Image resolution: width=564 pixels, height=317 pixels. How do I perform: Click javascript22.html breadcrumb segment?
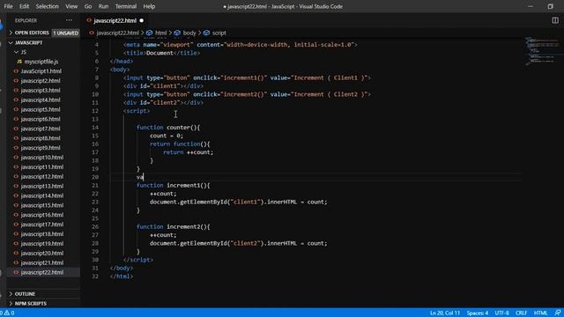[x=117, y=33]
